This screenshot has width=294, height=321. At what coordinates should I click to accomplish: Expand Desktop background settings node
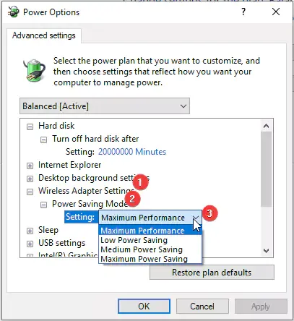pos(30,179)
